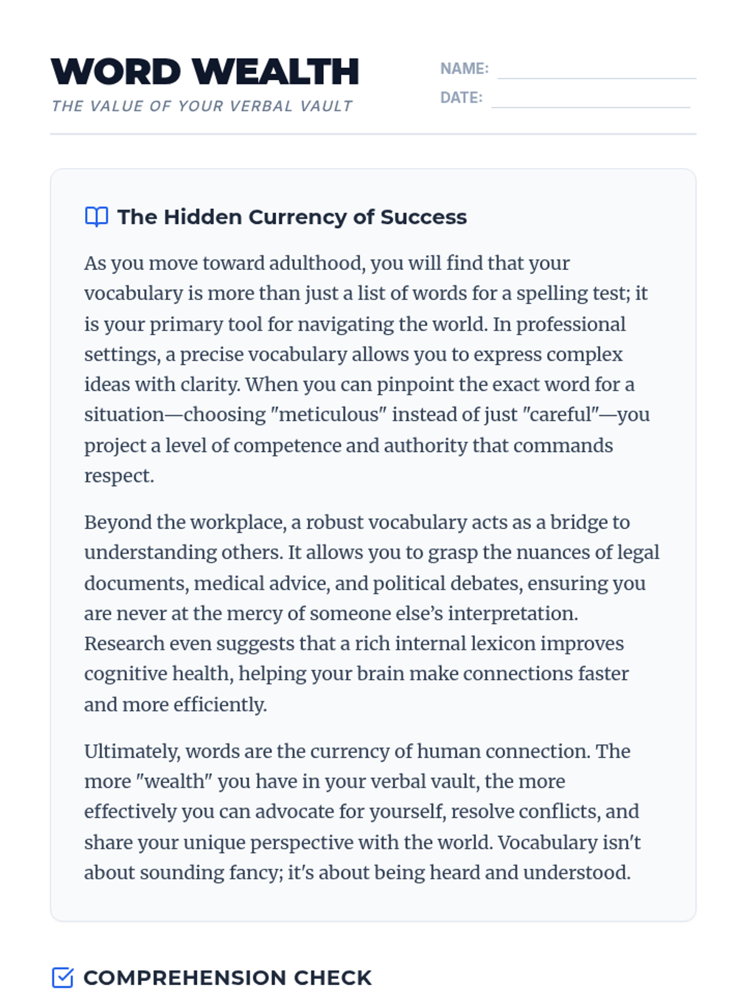Click the checkmark icon beside Comprehension Check

[x=63, y=978]
